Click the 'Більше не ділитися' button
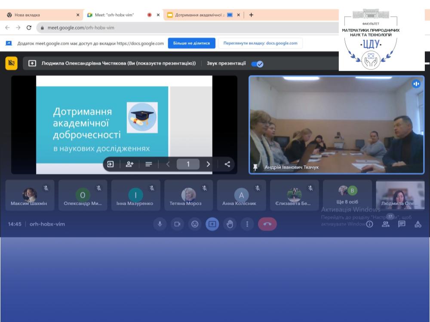Screen dimensions: 430x322 191,43
